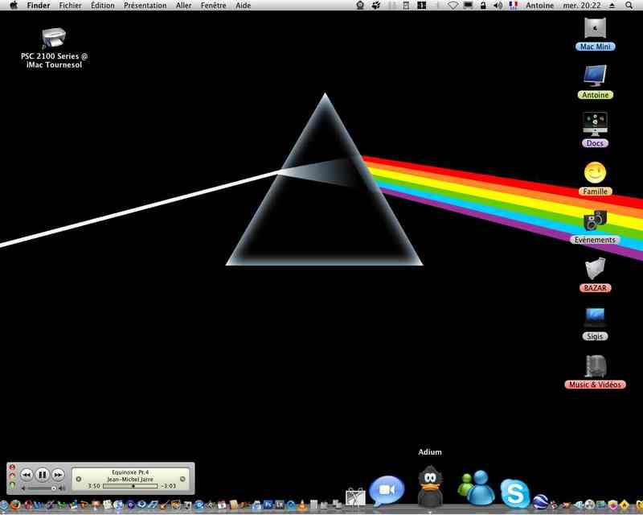Open Firefox from the dock
Image resolution: width=643 pixels, height=515 pixels.
coord(15,505)
